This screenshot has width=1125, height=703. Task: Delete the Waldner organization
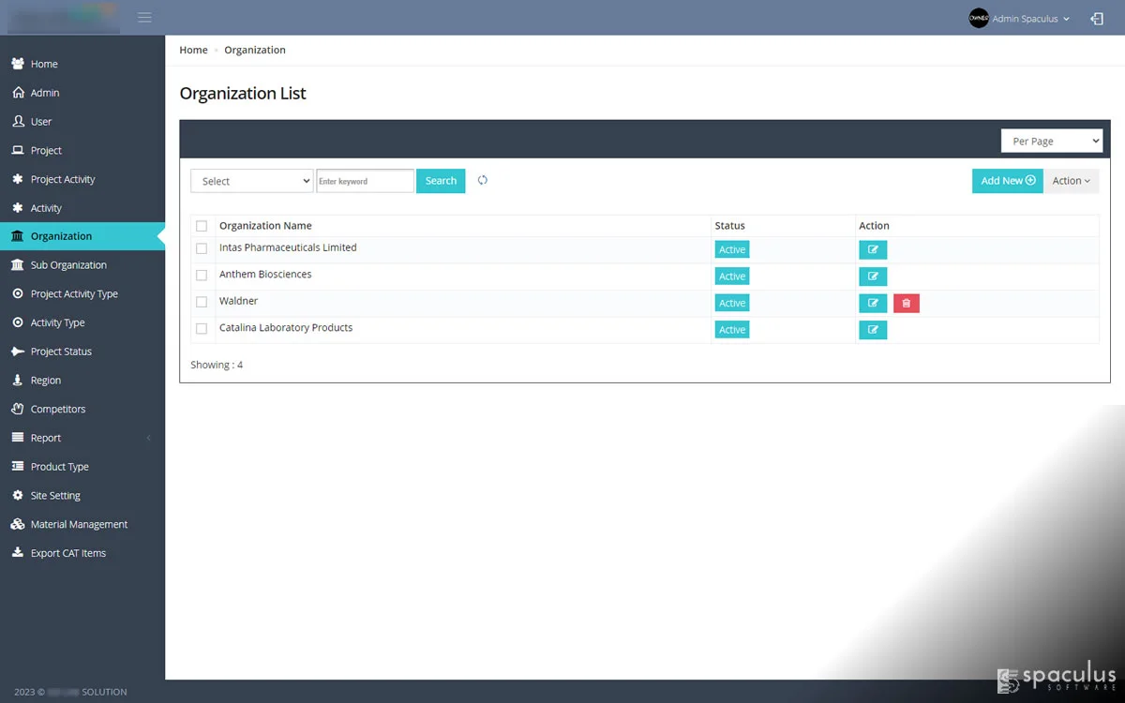click(x=907, y=303)
